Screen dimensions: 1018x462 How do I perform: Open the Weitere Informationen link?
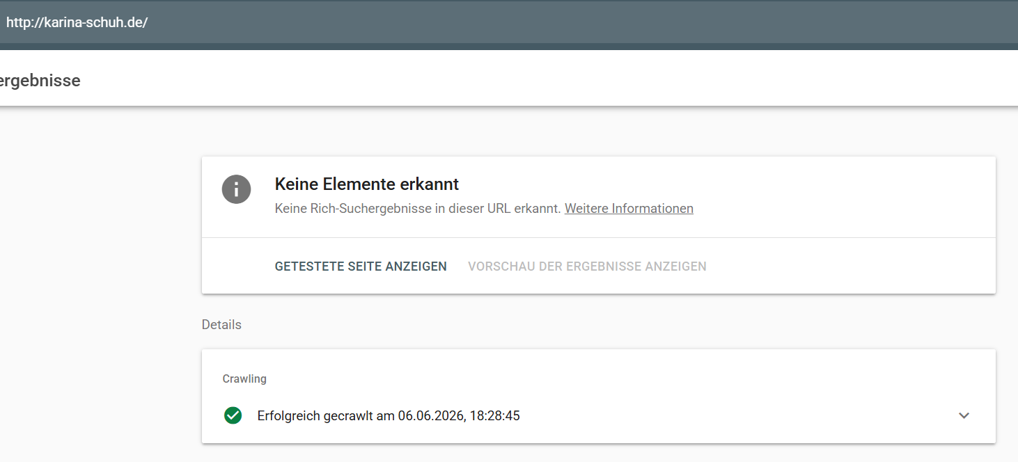tap(629, 208)
